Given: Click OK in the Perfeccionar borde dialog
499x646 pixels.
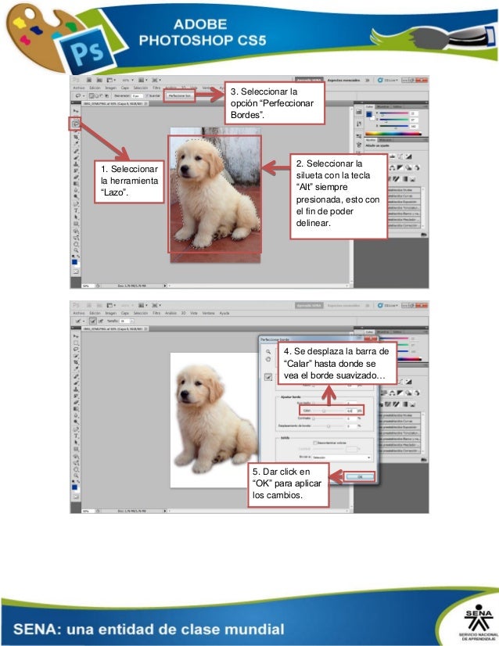Looking at the screenshot, I should (x=360, y=476).
